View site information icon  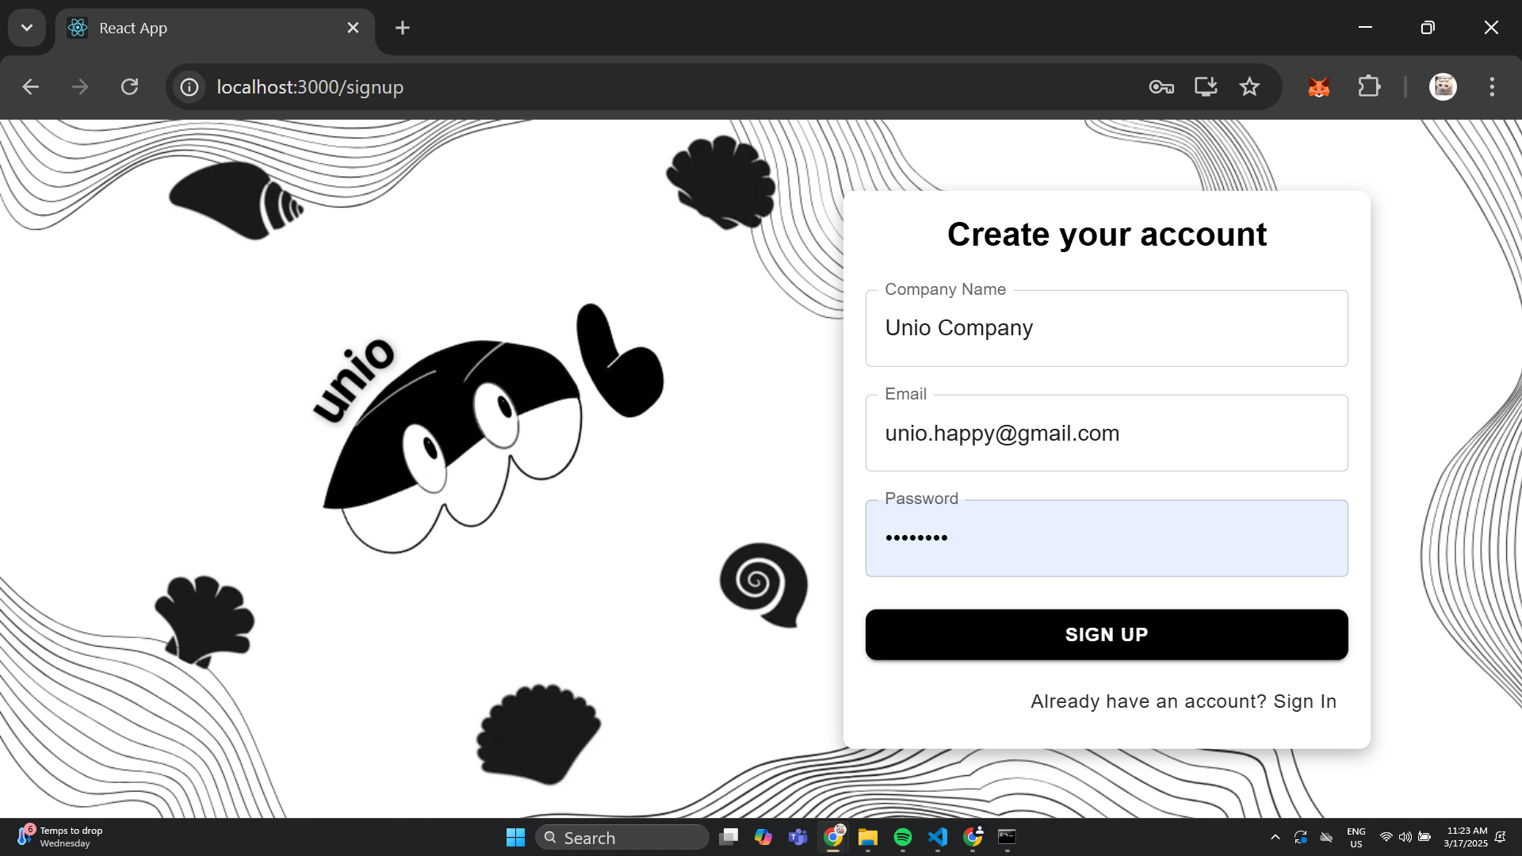coord(189,87)
